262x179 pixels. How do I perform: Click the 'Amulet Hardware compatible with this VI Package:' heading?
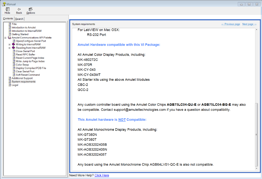pos(119,45)
